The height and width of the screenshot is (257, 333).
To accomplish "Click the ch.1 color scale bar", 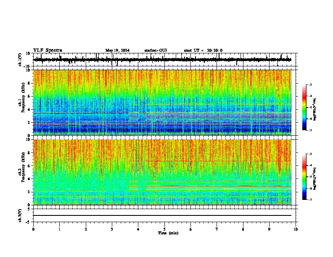I will (304, 108).
